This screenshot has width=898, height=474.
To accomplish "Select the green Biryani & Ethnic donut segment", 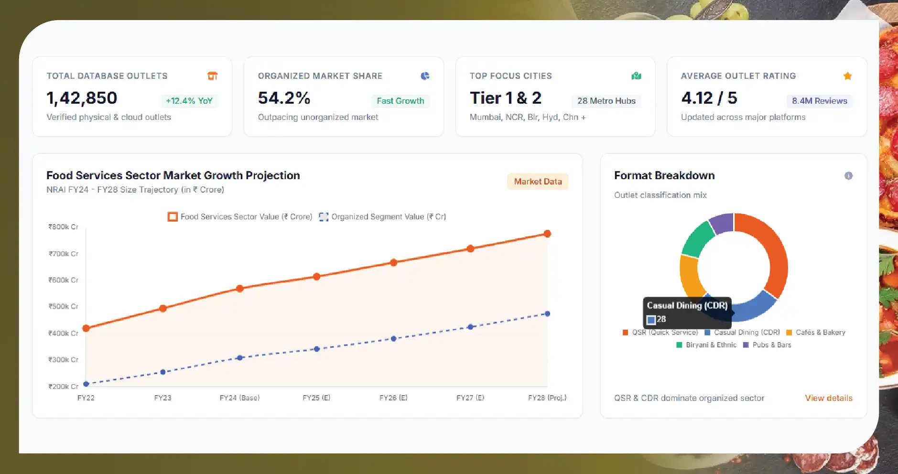I will (x=698, y=239).
